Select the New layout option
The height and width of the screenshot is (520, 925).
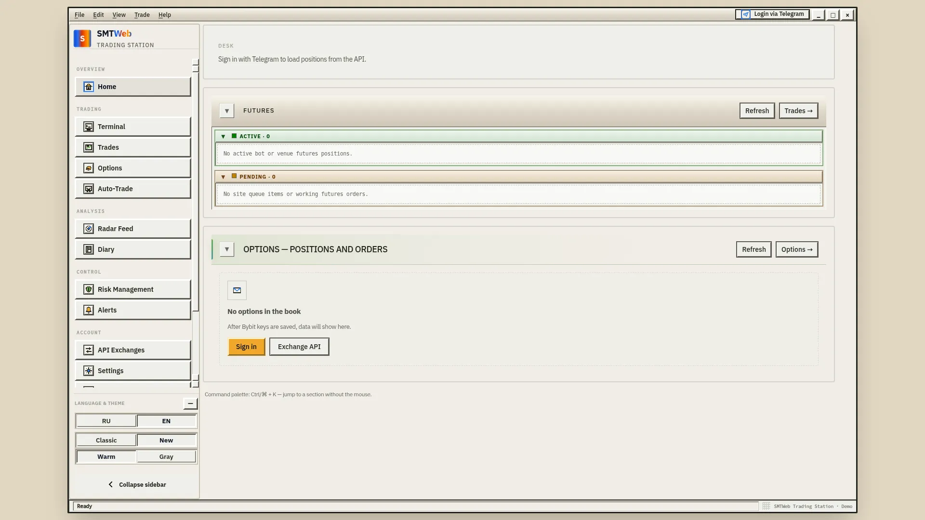(166, 440)
